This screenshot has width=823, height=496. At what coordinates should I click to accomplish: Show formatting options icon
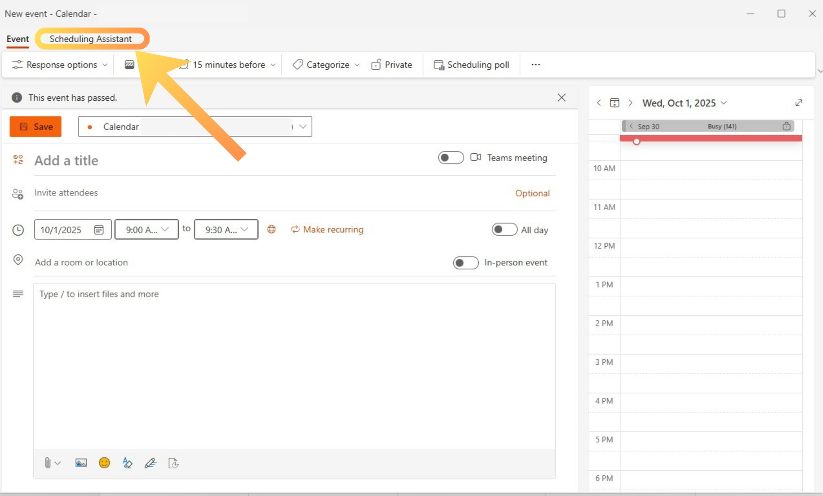point(127,463)
